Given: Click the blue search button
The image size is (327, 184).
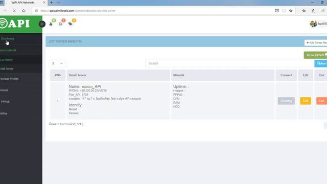Looking at the screenshot, I should [321, 63].
